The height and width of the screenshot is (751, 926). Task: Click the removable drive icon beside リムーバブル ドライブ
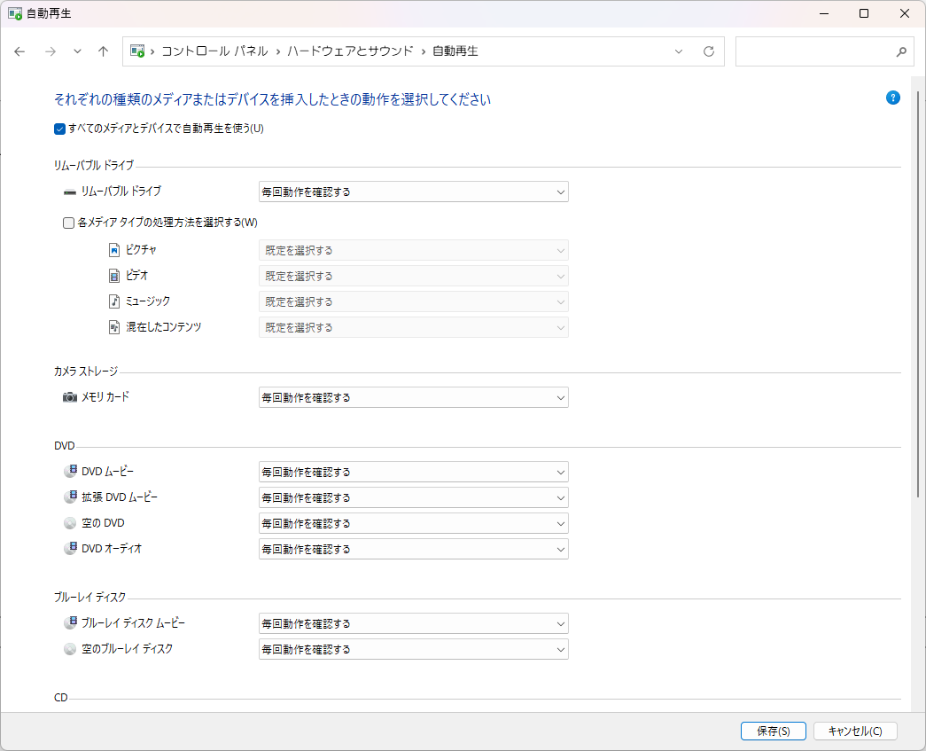pyautogui.click(x=70, y=192)
